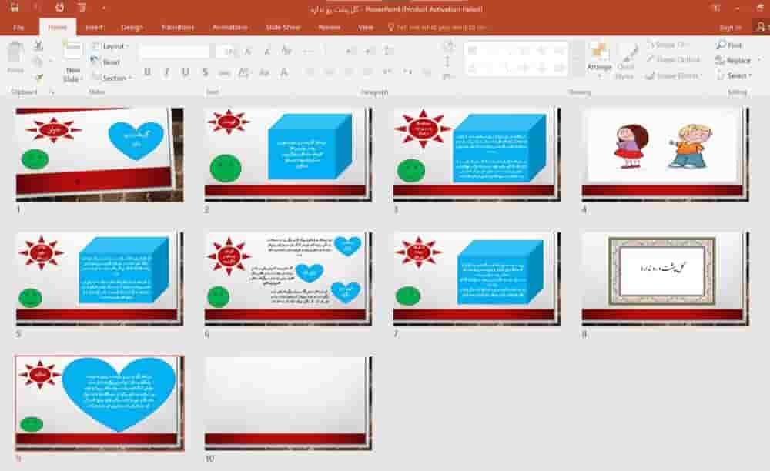Click the Share person icon
The height and width of the screenshot is (471, 770).
click(762, 26)
